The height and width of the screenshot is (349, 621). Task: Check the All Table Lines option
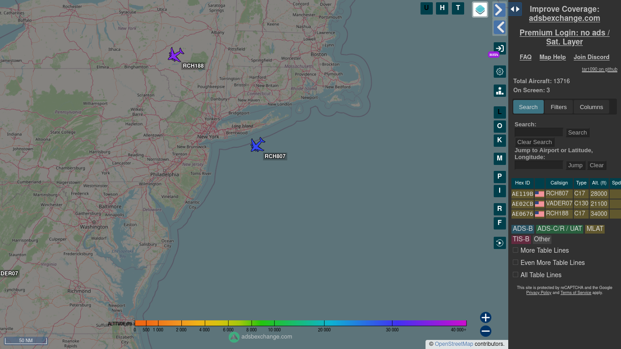[x=516, y=274]
